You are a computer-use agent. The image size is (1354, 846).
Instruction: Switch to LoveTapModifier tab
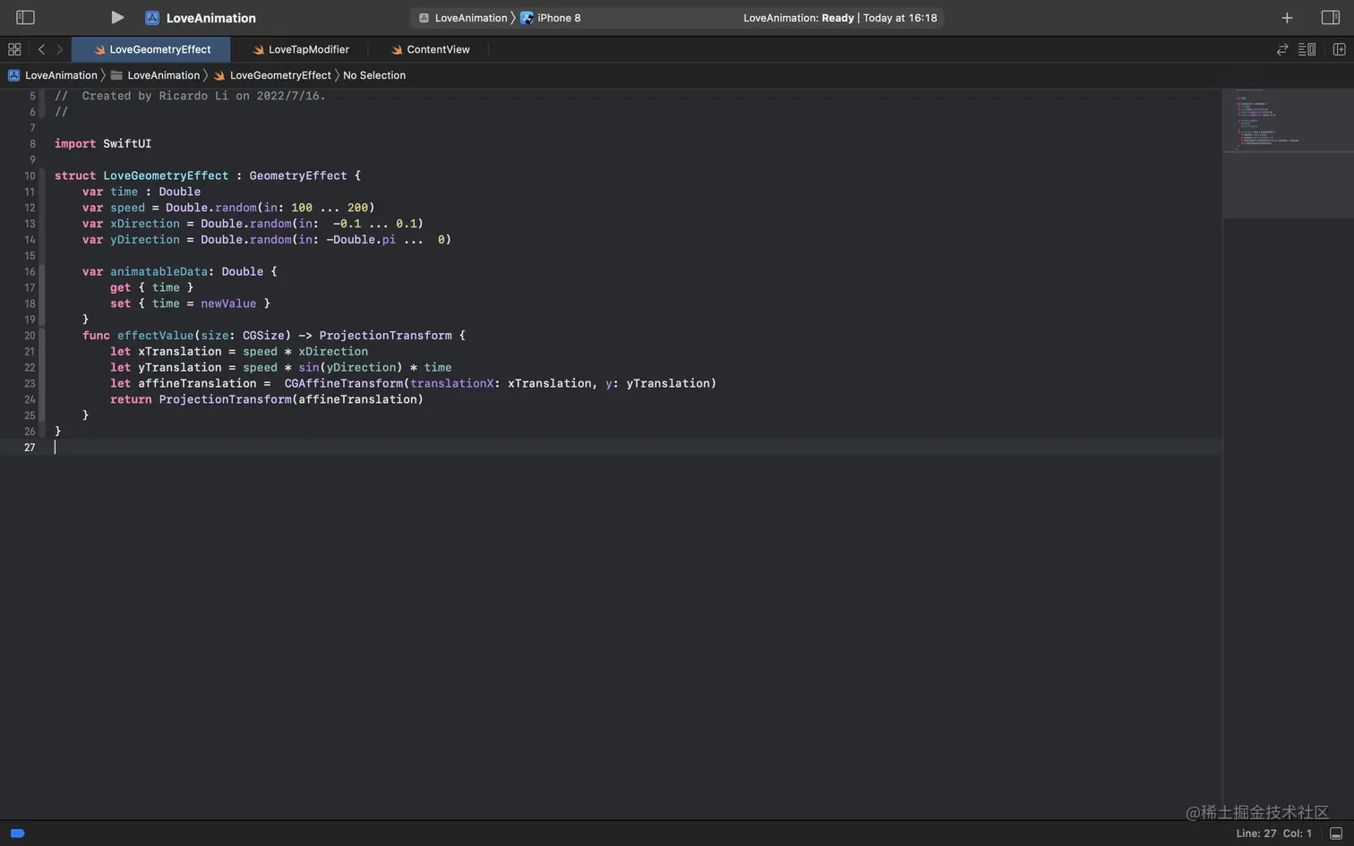300,49
